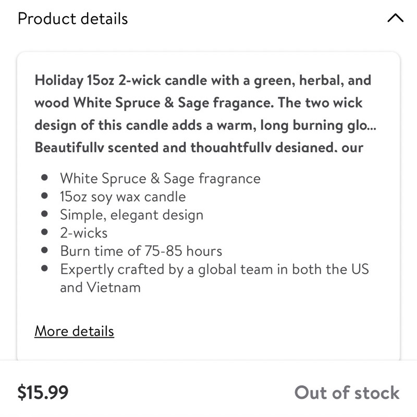Screen dimensions: 417x417
Task: Tap the cut-off 'Beautifully scented' description line
Action: 199,148
